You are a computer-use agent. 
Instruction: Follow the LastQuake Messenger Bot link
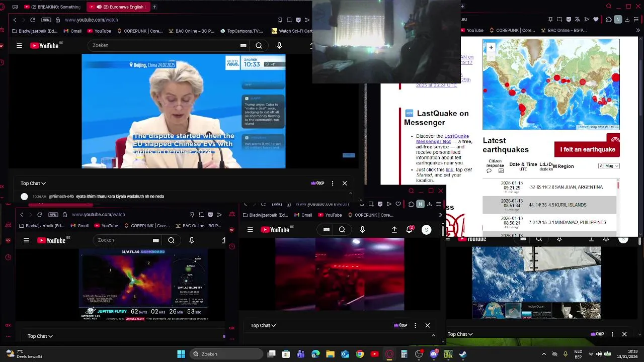click(x=443, y=139)
